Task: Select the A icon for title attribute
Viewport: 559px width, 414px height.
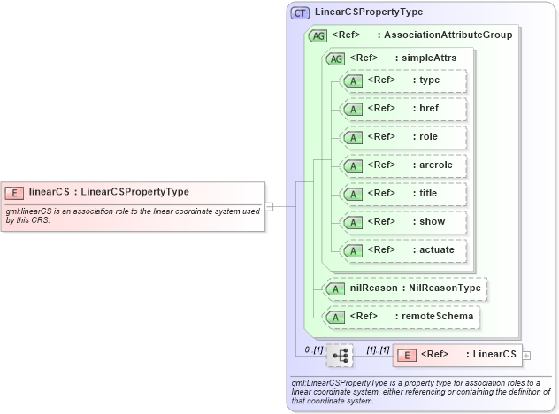Action: 353,194
